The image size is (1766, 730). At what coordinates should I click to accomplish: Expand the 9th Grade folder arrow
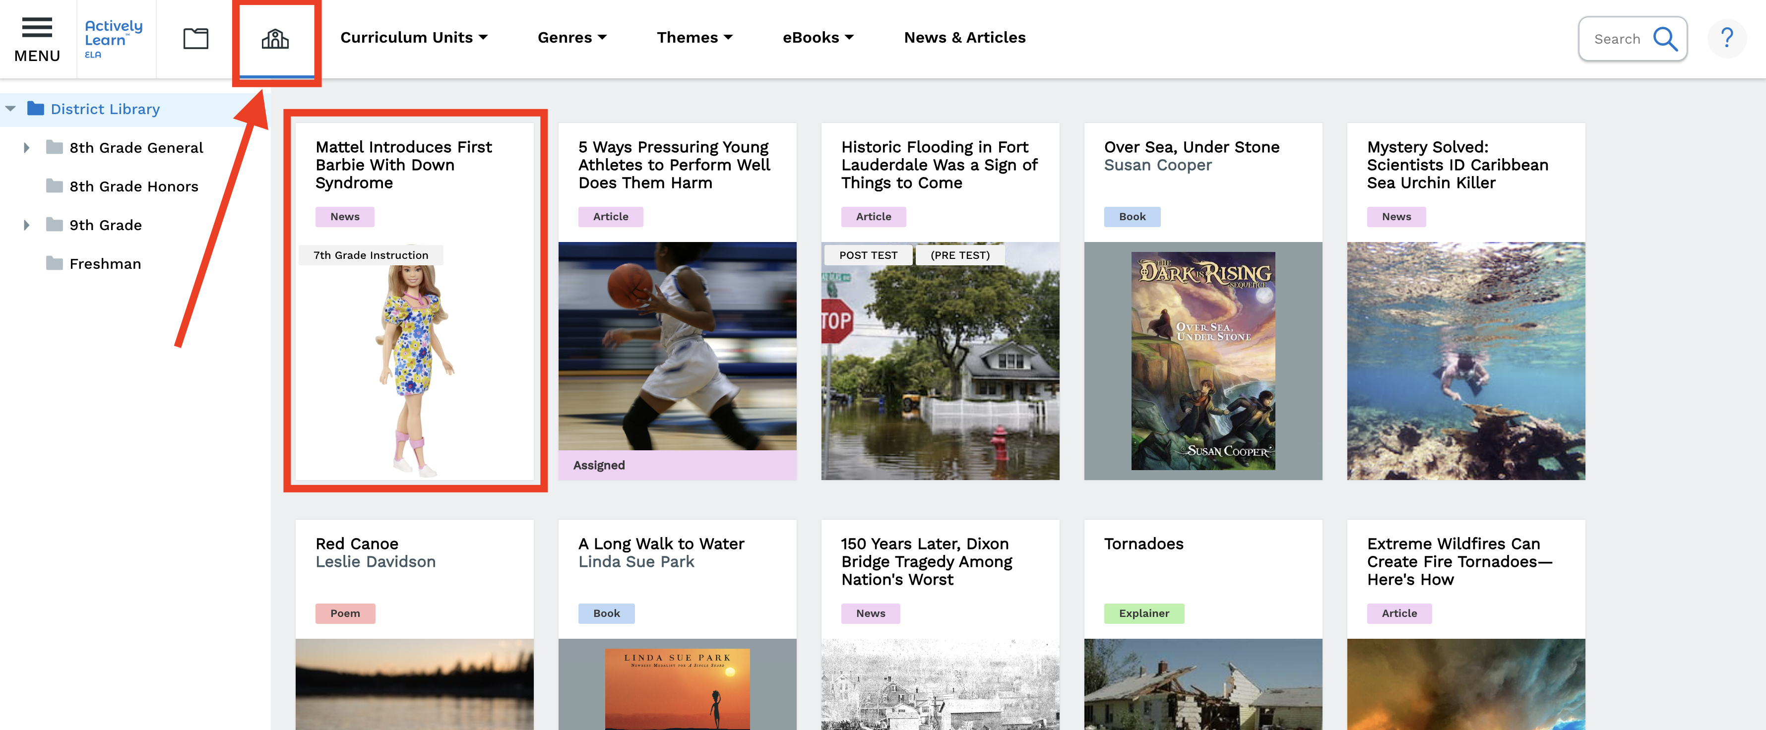(26, 225)
